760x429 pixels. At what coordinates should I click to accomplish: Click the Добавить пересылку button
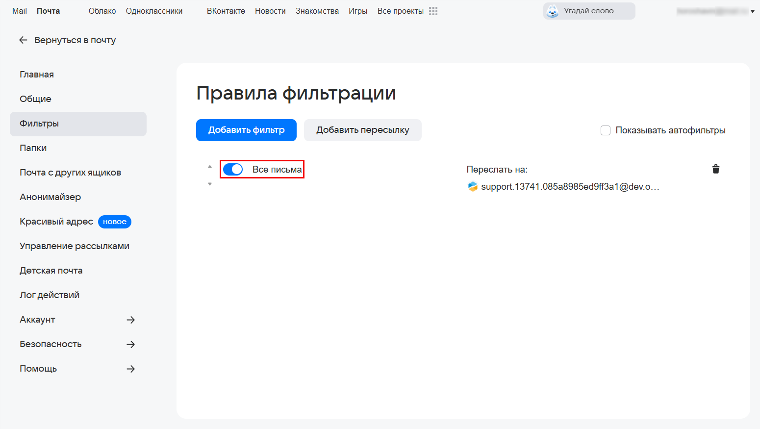point(362,130)
